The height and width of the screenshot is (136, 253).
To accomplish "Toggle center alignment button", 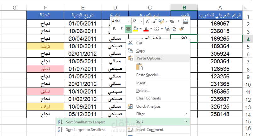I will point(128,29).
